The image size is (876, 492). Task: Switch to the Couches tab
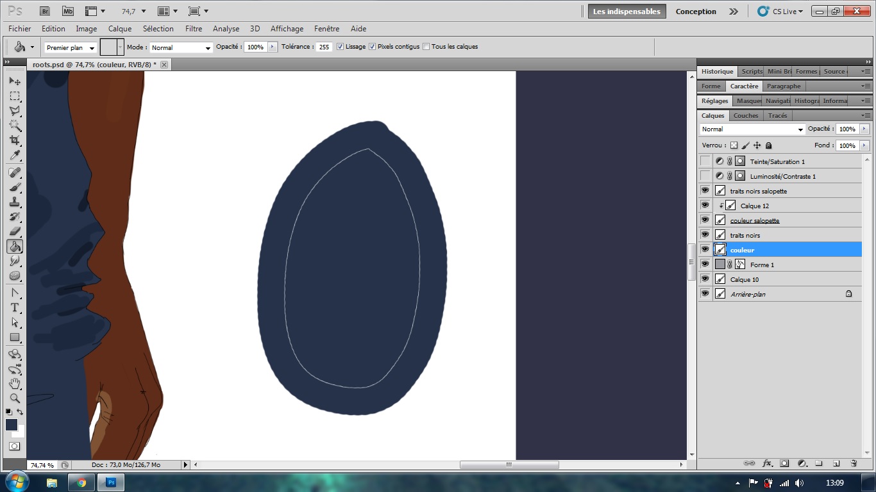pos(745,116)
